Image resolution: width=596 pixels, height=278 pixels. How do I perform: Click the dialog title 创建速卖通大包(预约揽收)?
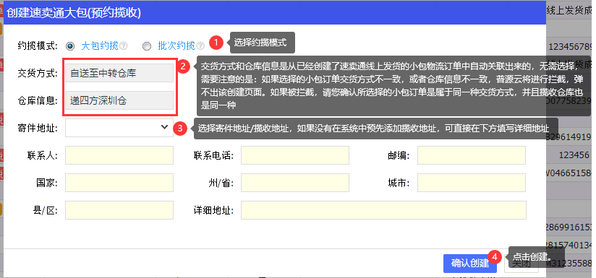[74, 13]
